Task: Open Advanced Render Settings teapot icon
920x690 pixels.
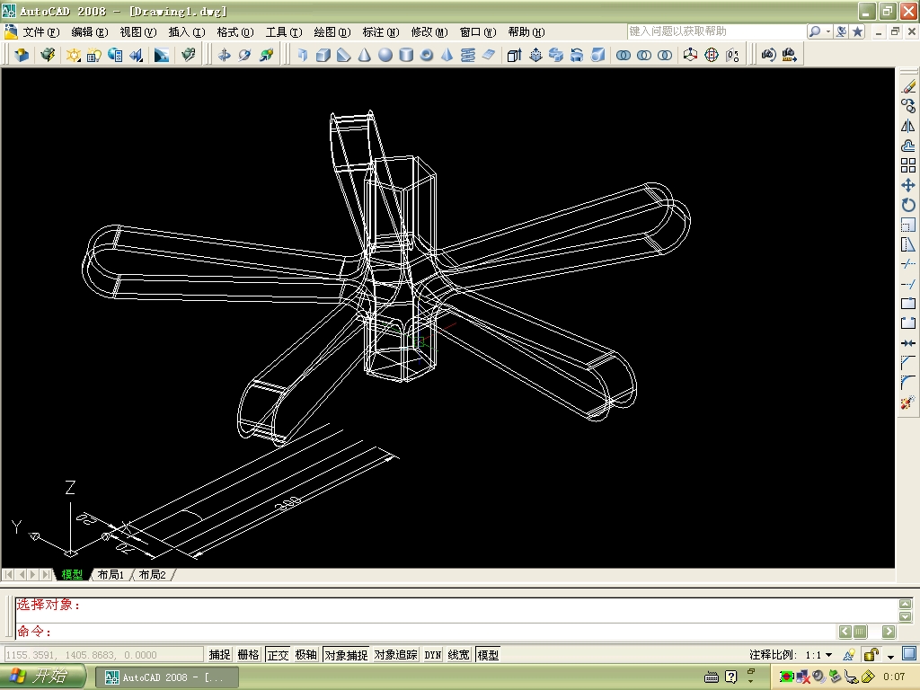Action: (x=189, y=55)
